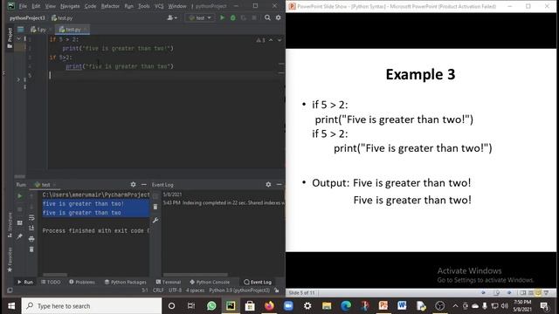This screenshot has width=559, height=314.
Task: Toggle read-only lock icon in status bar
Action: pos(277,290)
